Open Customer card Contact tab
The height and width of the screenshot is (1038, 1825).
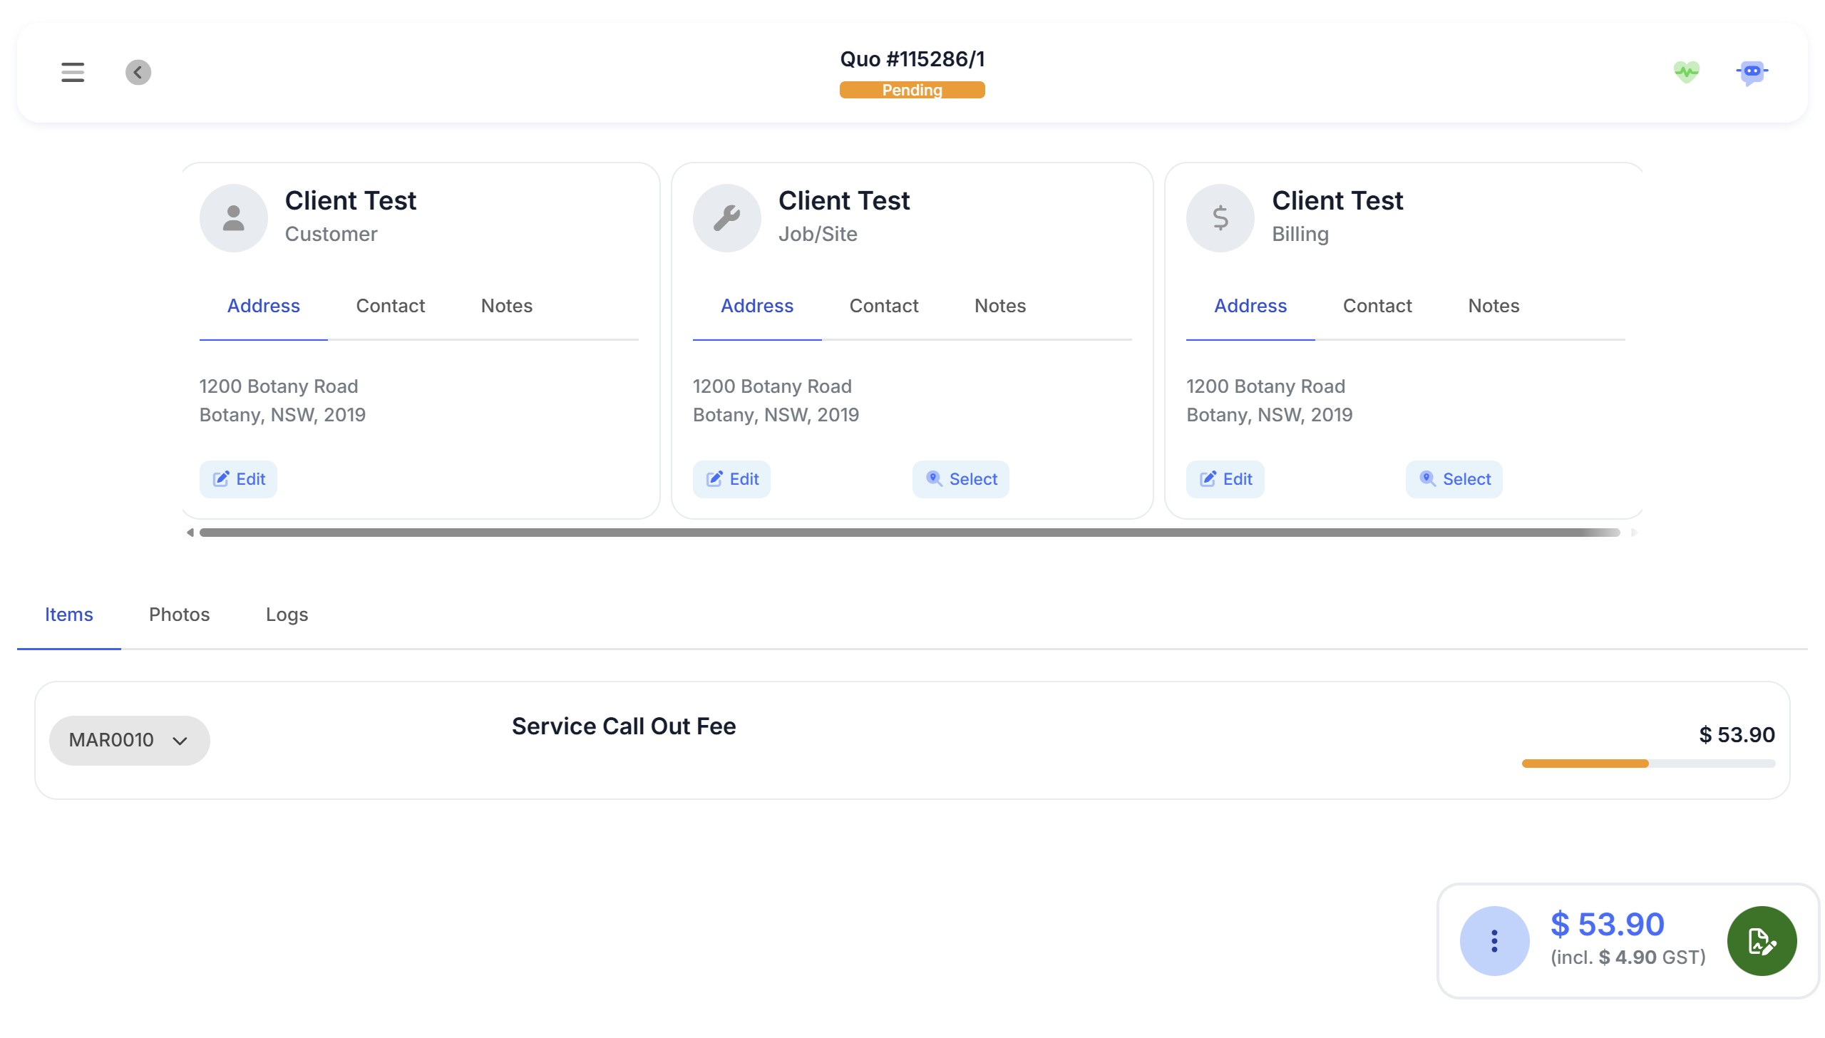[x=390, y=306]
